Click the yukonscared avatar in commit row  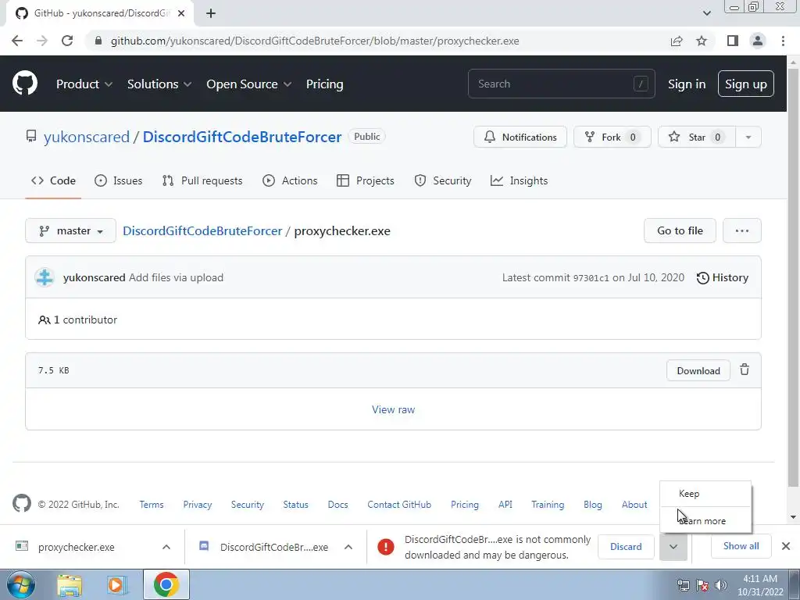point(45,277)
